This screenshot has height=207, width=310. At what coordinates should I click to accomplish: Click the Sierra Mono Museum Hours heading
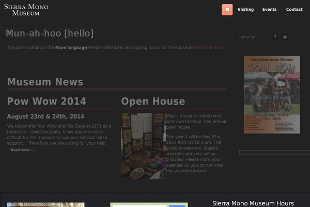tap(253, 203)
